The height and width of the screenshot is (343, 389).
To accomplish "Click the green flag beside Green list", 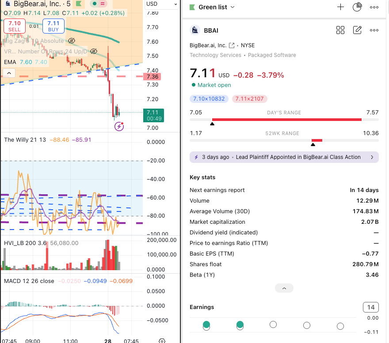I will pyautogui.click(x=192, y=7).
